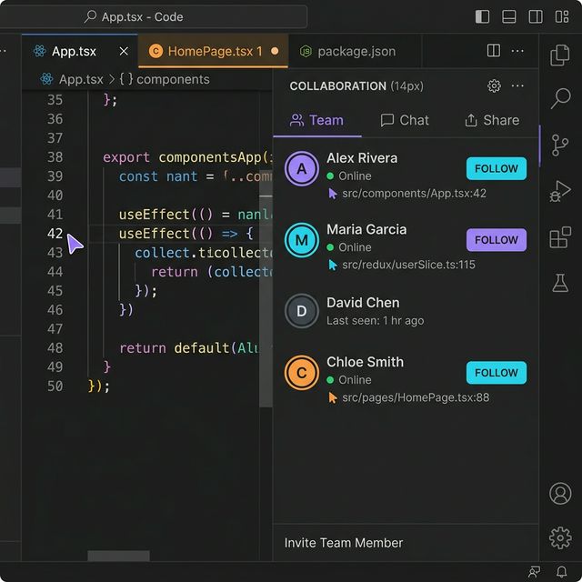Image resolution: width=582 pixels, height=582 pixels.
Task: Click Alex Rivera's purple collaborator cursor in gutter
Action: pyautogui.click(x=75, y=244)
